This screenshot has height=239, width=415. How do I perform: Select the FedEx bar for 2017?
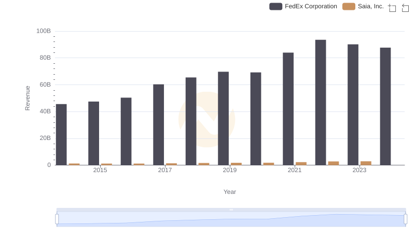pyautogui.click(x=159, y=125)
